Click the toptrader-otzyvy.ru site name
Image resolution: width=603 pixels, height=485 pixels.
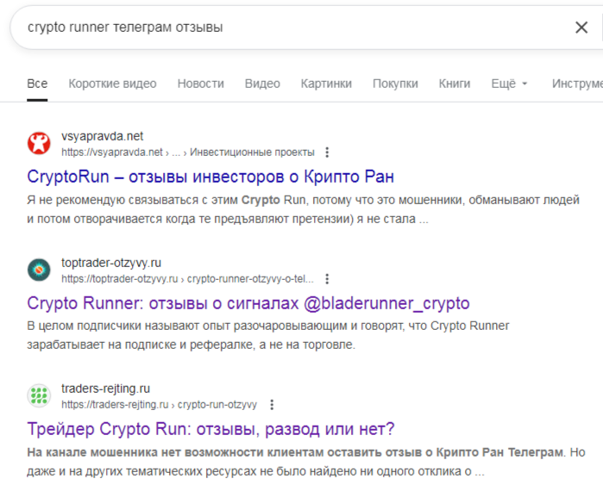111,263
